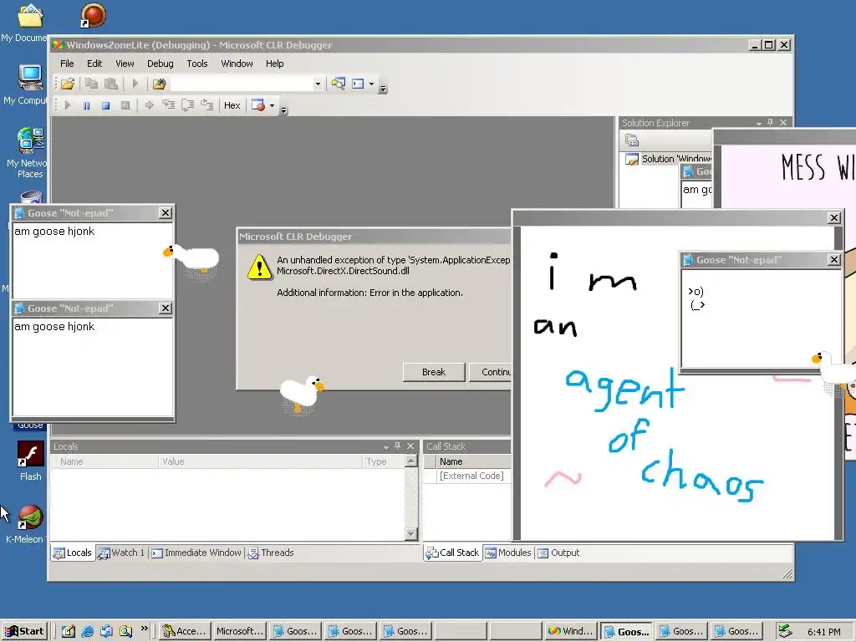Open the debug toolbar's options chevron
856x642 pixels.
(x=284, y=110)
